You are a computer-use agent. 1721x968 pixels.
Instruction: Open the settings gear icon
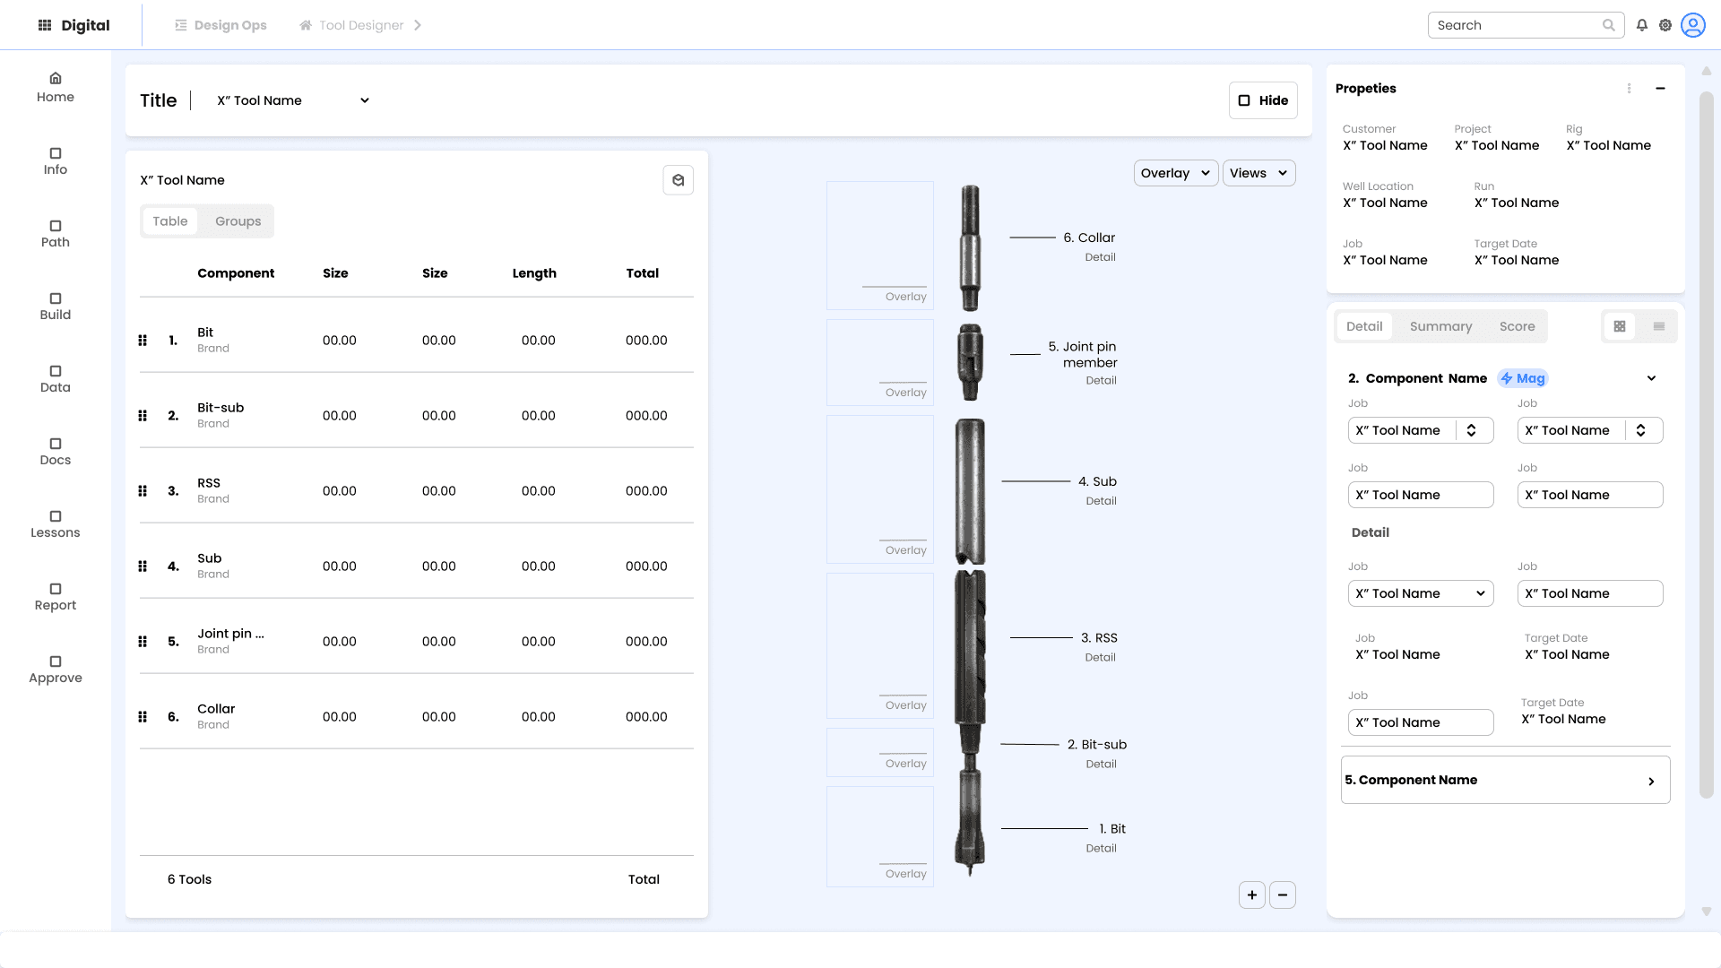(x=1665, y=25)
